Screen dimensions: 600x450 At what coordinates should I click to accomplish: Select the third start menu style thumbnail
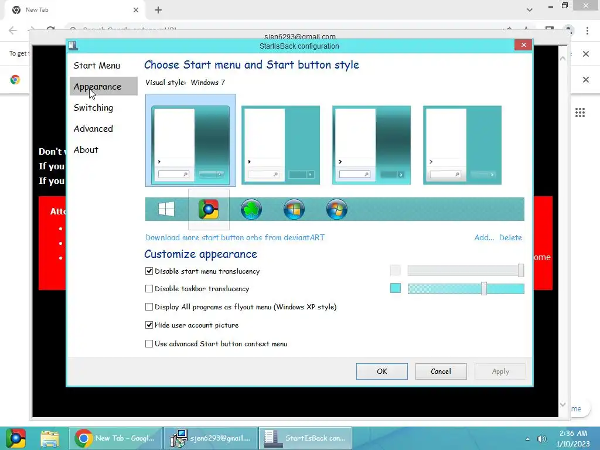371,145
